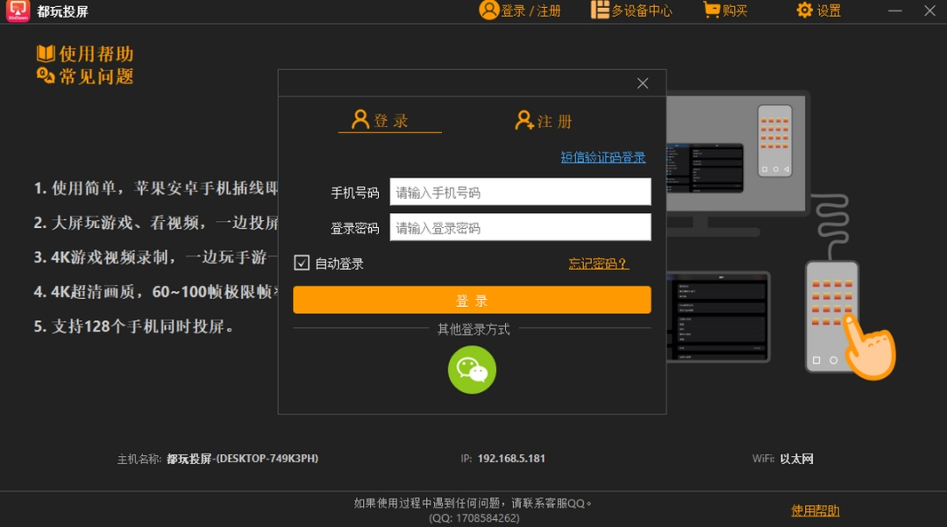
Task: Click the 登录密码 password field
Action: click(x=519, y=227)
